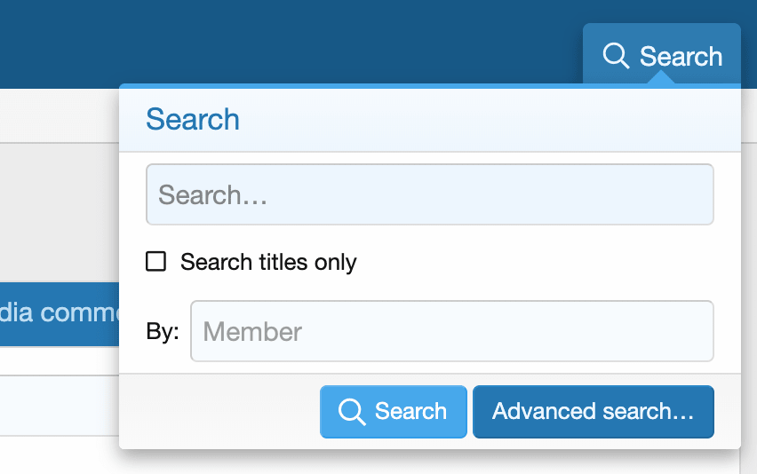Click the magnifier icon in the top navigation bar
This screenshot has width=757, height=474.
[x=616, y=56]
